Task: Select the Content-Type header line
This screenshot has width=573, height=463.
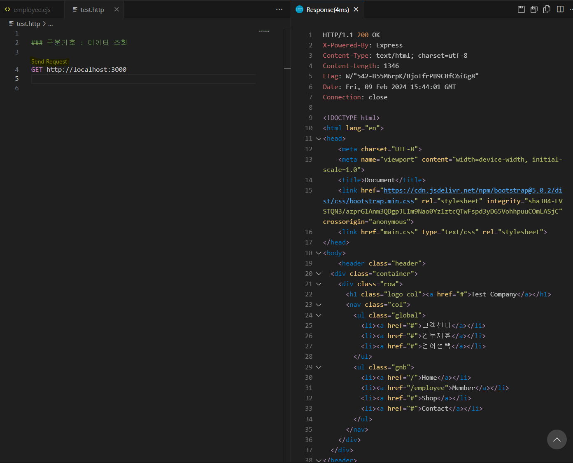Action: (395, 56)
